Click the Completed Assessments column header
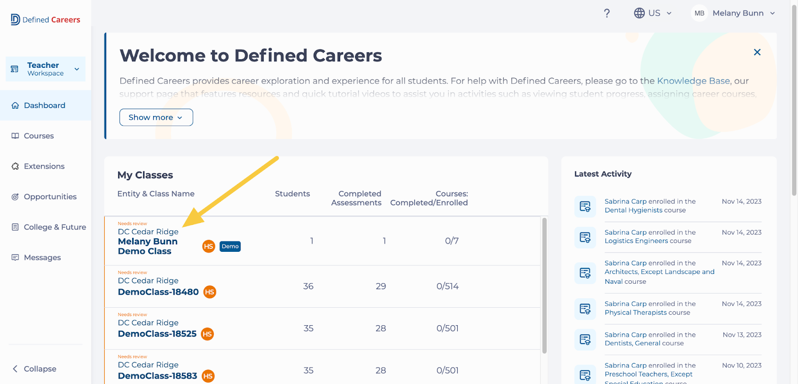 tap(357, 198)
